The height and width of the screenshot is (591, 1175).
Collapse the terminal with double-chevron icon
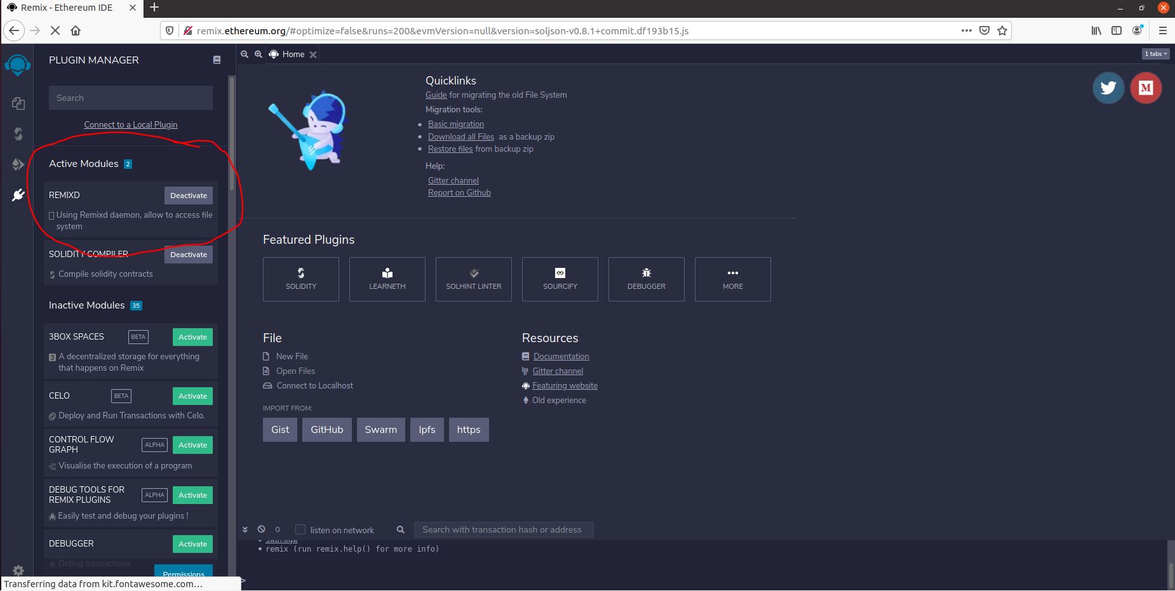coord(245,529)
